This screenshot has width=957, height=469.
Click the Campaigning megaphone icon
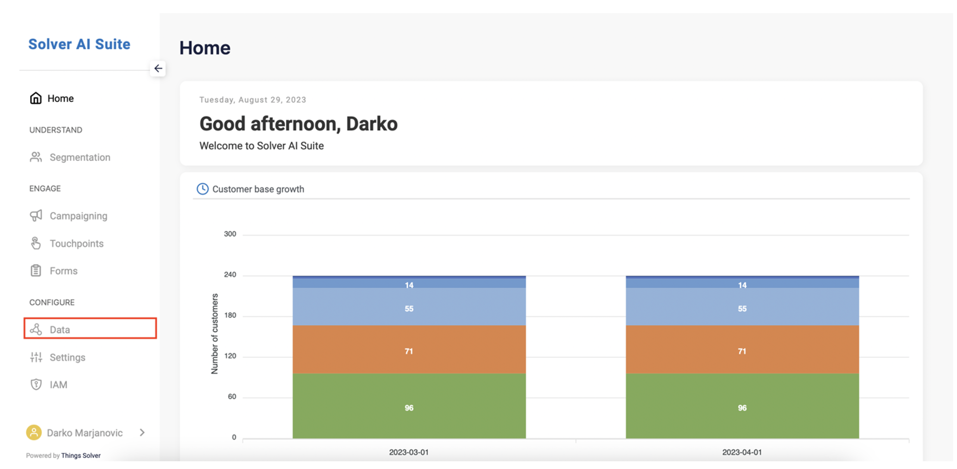point(36,216)
